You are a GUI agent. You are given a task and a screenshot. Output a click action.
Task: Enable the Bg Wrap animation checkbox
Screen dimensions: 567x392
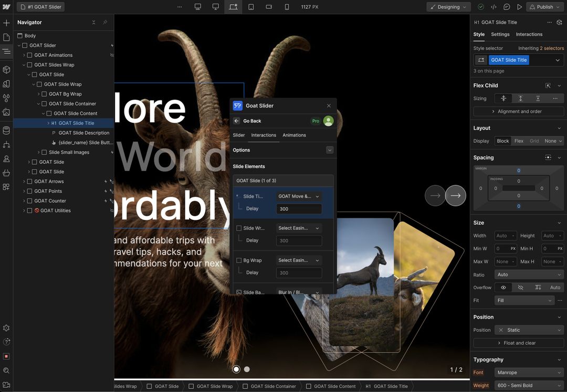[x=239, y=260]
